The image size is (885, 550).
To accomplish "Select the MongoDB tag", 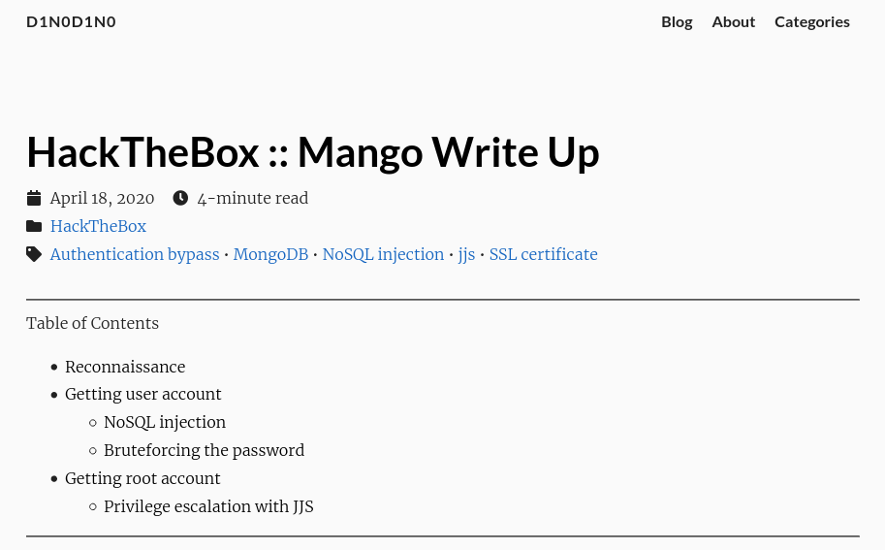I will (x=270, y=255).
